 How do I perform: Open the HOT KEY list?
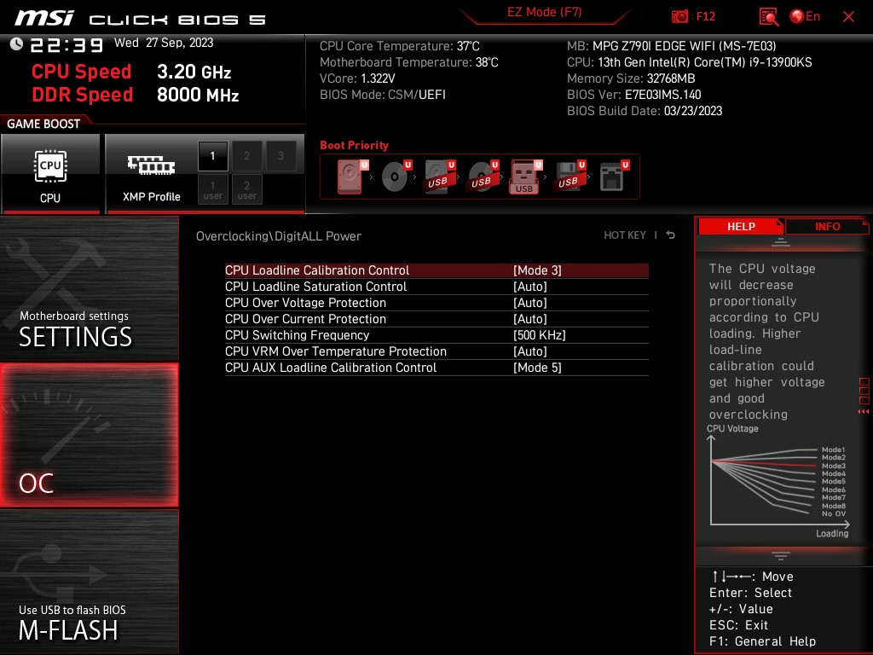click(625, 235)
